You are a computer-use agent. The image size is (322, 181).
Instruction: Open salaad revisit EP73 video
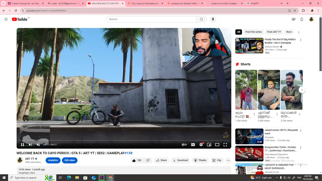[249, 136]
